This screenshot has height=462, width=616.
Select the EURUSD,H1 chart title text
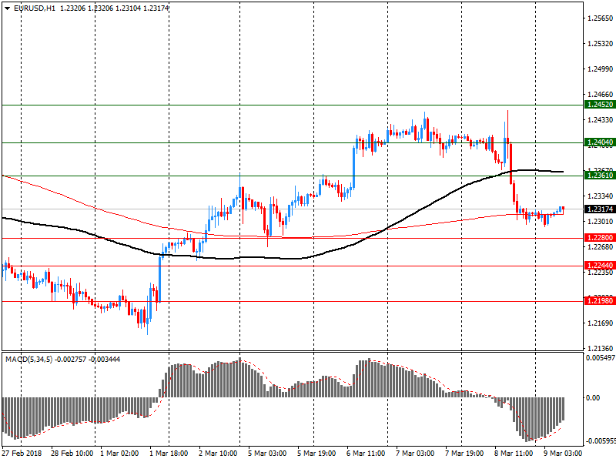(35, 8)
